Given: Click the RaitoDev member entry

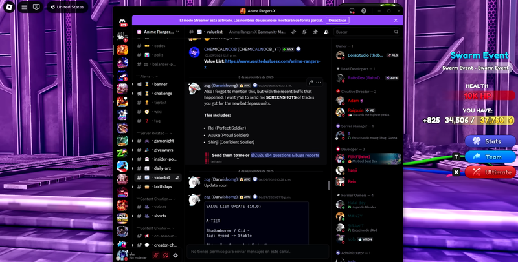Looking at the screenshot, I should [368, 78].
